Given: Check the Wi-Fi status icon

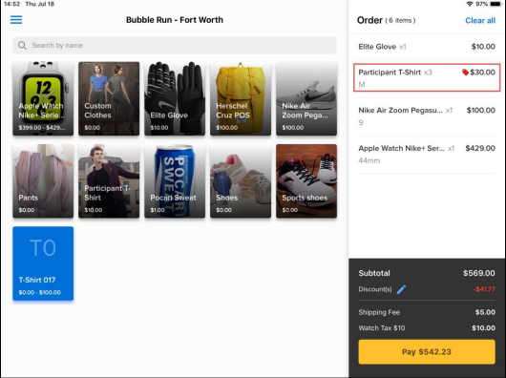Looking at the screenshot, I should pos(470,4).
